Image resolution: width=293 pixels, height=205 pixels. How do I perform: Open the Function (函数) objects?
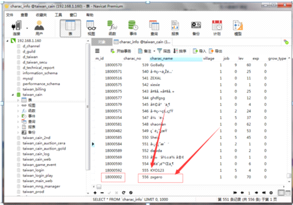pos(112,27)
